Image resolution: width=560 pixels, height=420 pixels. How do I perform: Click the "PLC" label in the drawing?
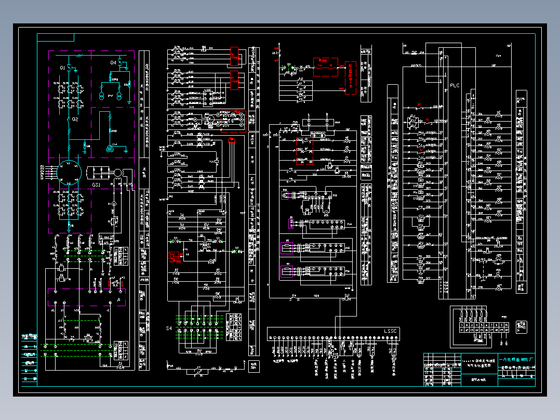tap(455, 85)
